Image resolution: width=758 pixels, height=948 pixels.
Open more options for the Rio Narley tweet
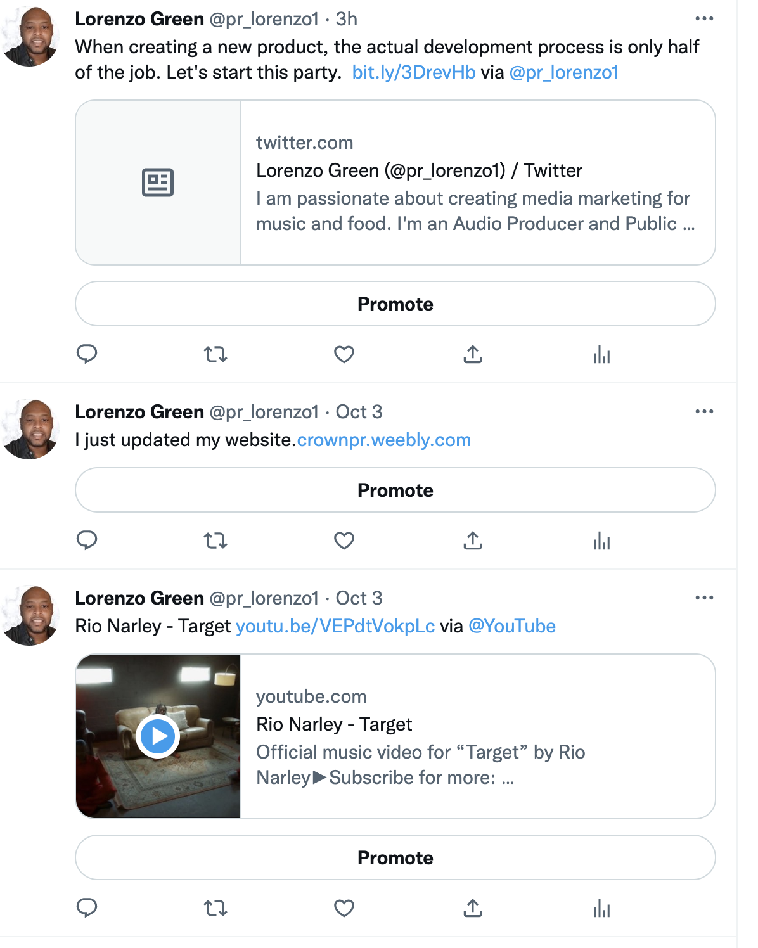(704, 598)
